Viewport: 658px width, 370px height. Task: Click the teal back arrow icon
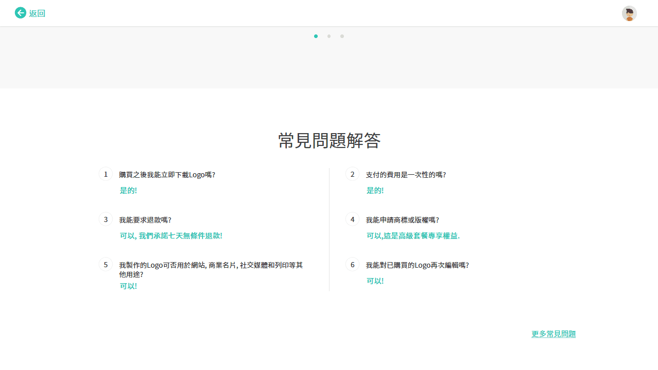21,13
